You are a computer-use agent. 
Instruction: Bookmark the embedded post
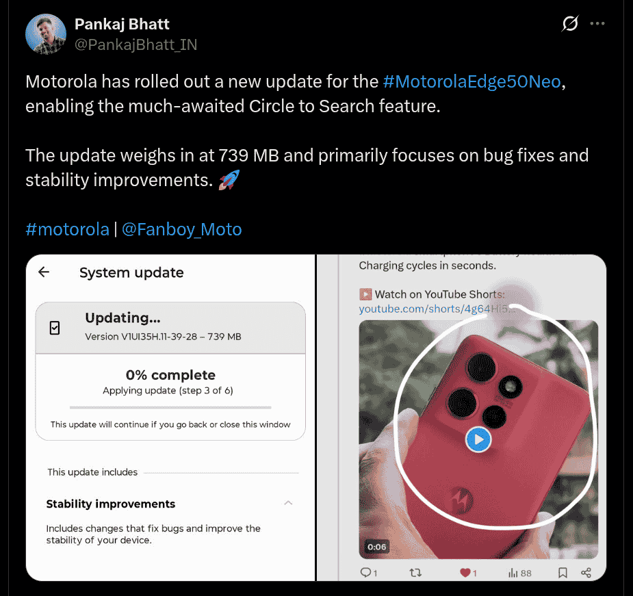563,572
